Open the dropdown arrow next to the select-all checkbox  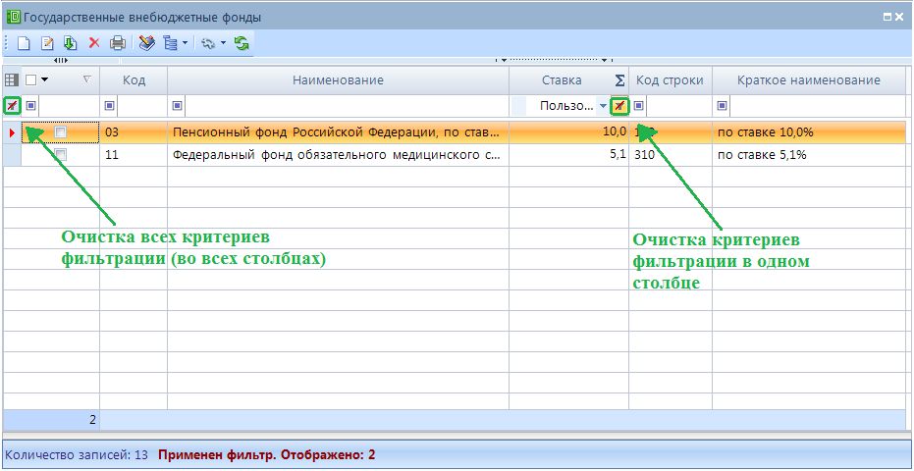click(x=45, y=80)
